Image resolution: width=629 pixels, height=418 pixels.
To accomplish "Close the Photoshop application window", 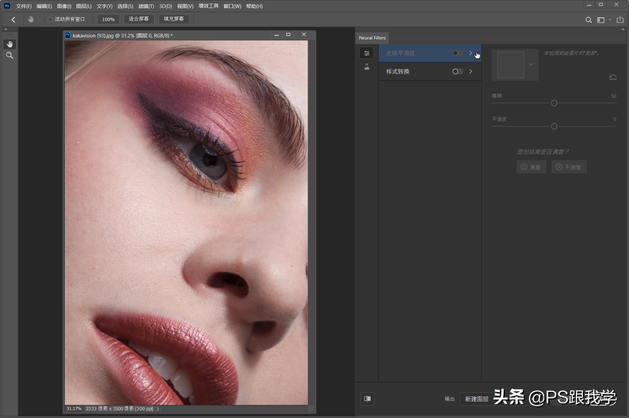I will pyautogui.click(x=616, y=5).
